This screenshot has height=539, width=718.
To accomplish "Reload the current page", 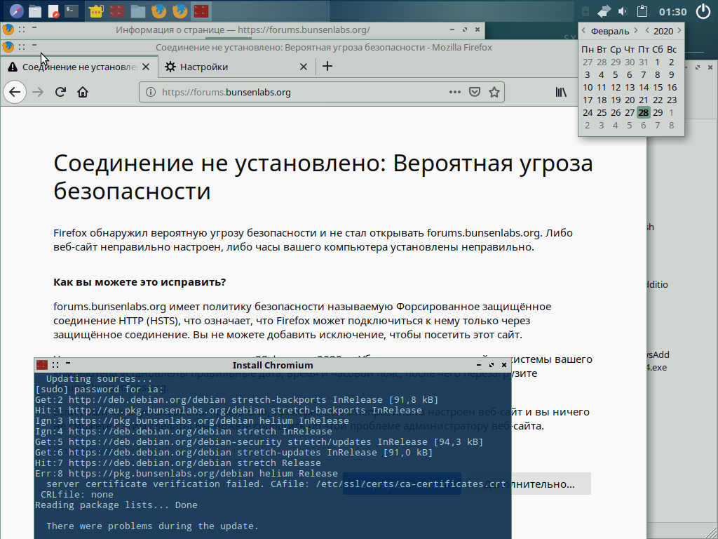I will tap(61, 92).
